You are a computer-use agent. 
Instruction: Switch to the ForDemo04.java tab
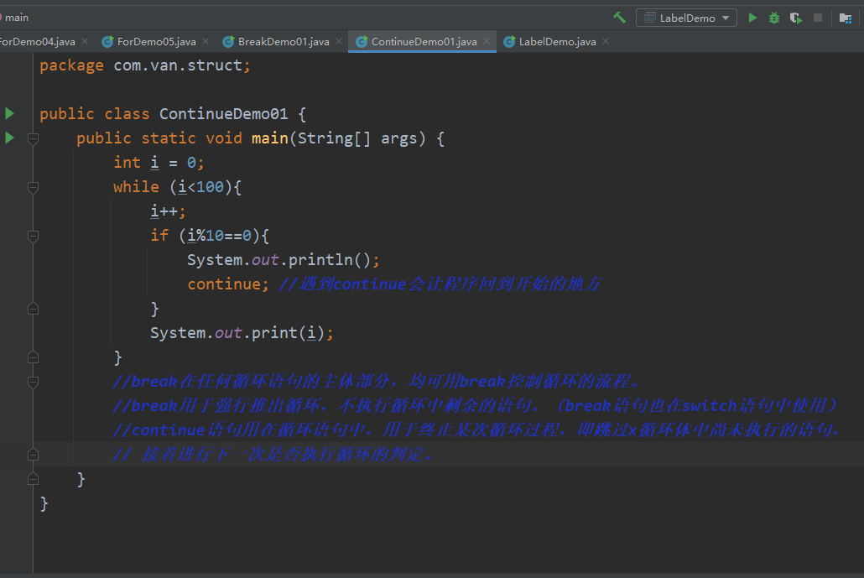pyautogui.click(x=38, y=41)
